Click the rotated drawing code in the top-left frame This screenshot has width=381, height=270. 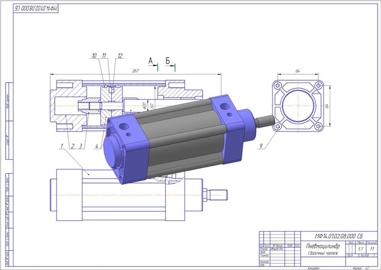click(x=36, y=8)
